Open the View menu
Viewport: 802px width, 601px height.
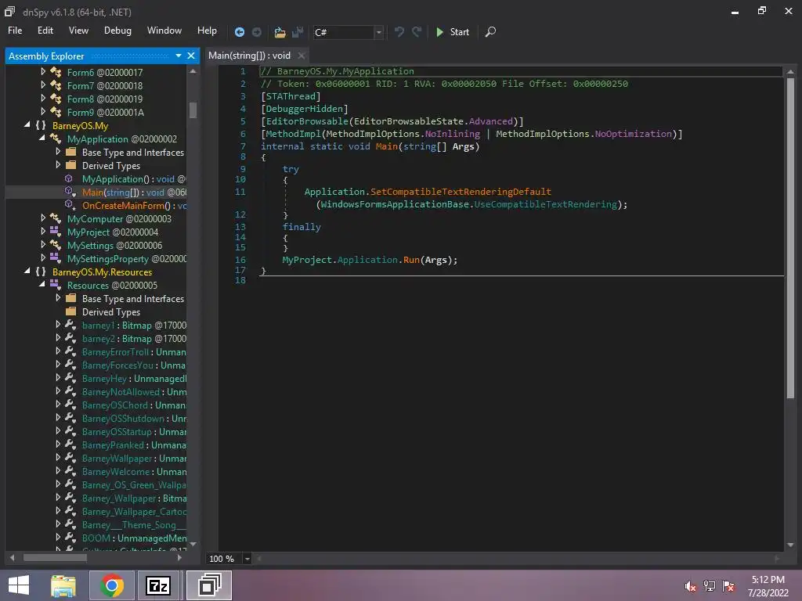(x=78, y=31)
